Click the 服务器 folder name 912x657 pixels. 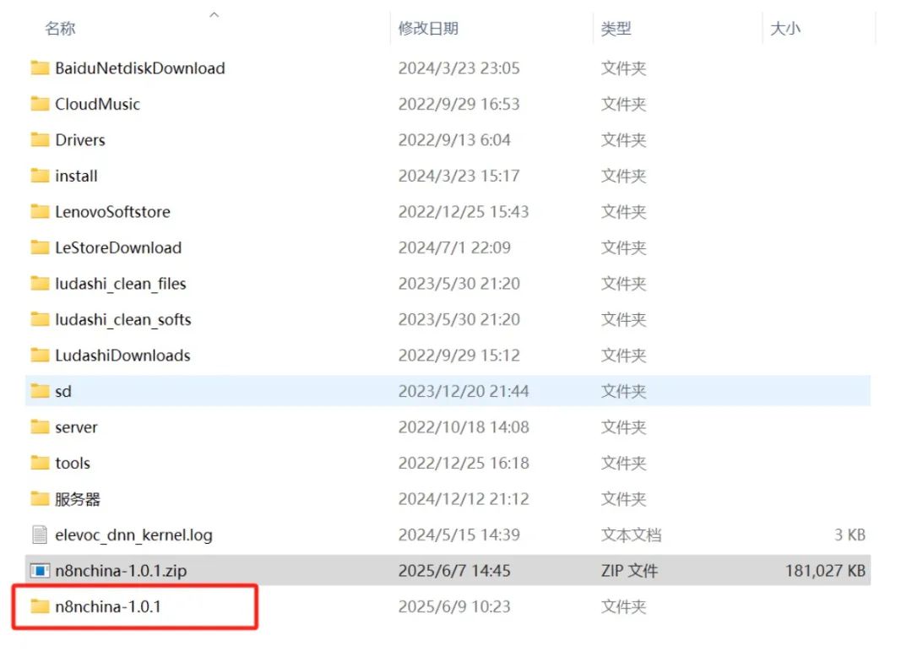click(x=78, y=499)
